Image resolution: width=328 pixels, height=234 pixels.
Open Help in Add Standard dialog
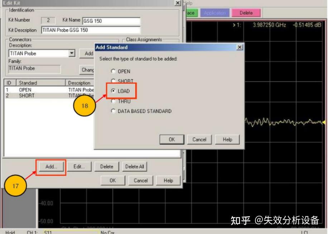[227, 139]
